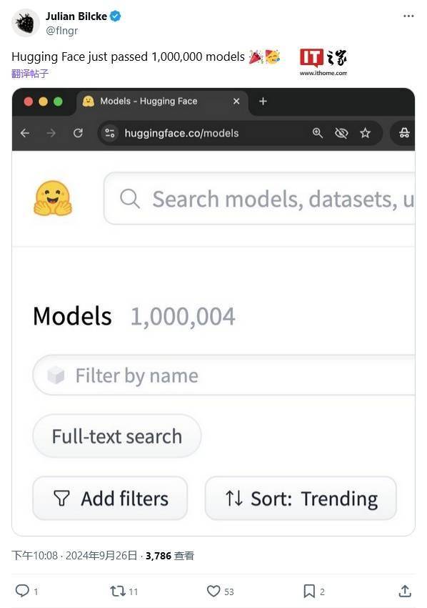Click the zoom magnifier icon in address bar
This screenshot has width=427, height=608.
click(x=318, y=133)
